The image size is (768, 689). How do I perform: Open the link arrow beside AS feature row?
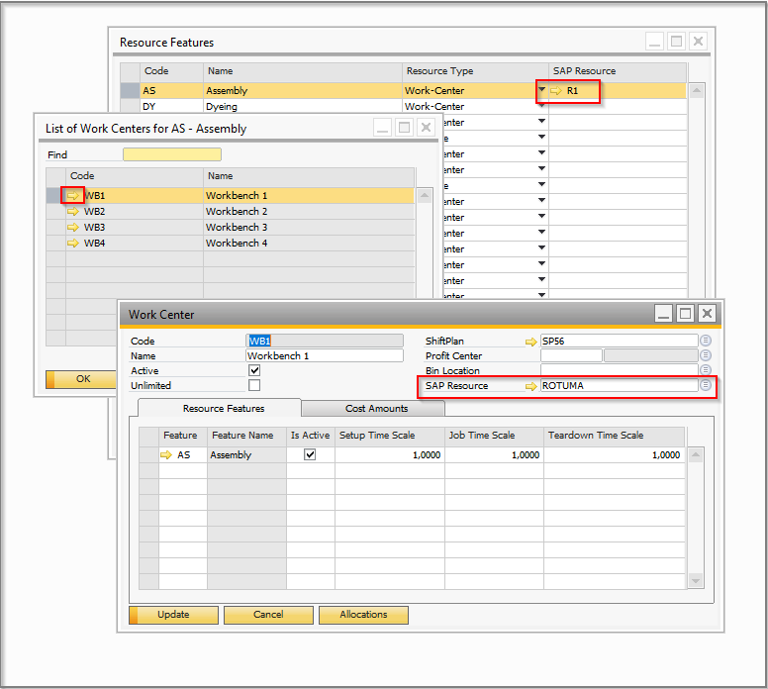(x=166, y=455)
